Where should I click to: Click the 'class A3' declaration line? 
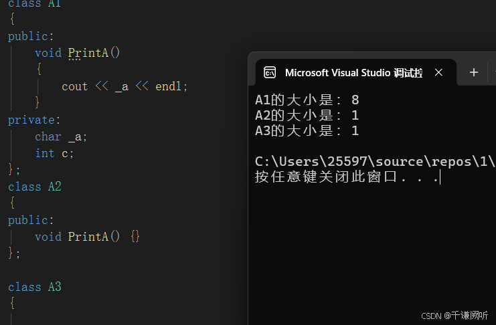click(35, 287)
